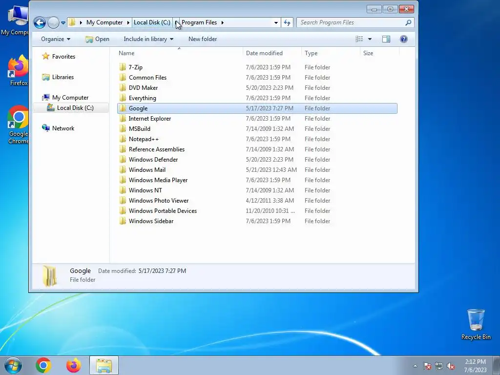The image size is (500, 375).
Task: Open the Include in library menu
Action: 148,39
